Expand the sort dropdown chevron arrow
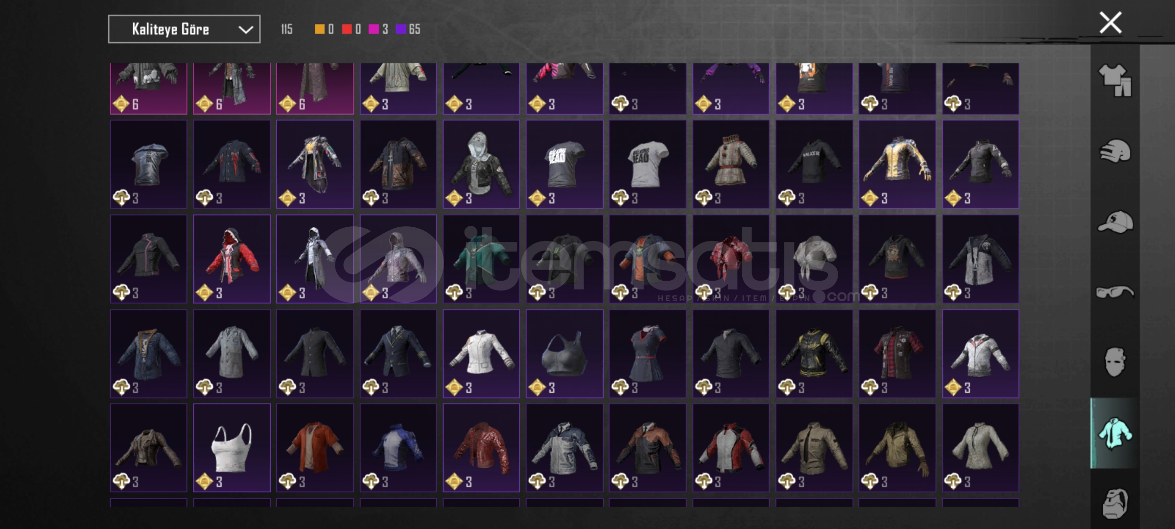 click(245, 30)
